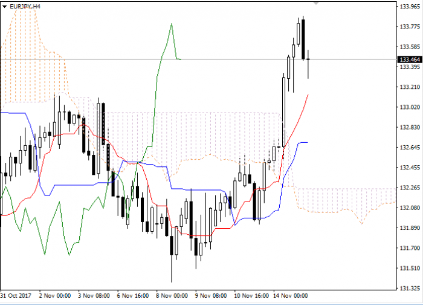The image size is (423, 305).
Task: Open the EURJPY,H4 chart dropdown arrow
Action: [5, 7]
